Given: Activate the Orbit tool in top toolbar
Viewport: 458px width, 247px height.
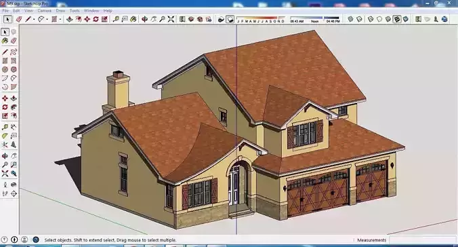Looking at the screenshot, I should coord(144,19).
